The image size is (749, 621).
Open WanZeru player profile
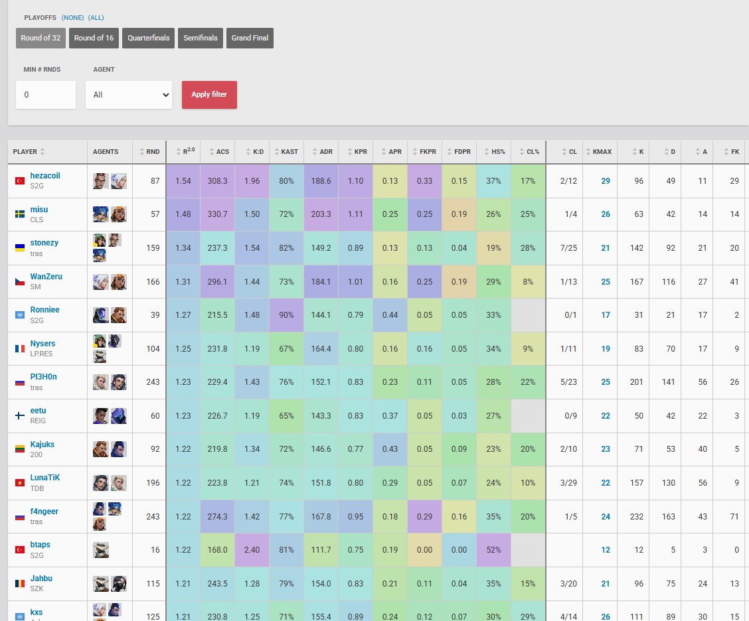(x=46, y=277)
